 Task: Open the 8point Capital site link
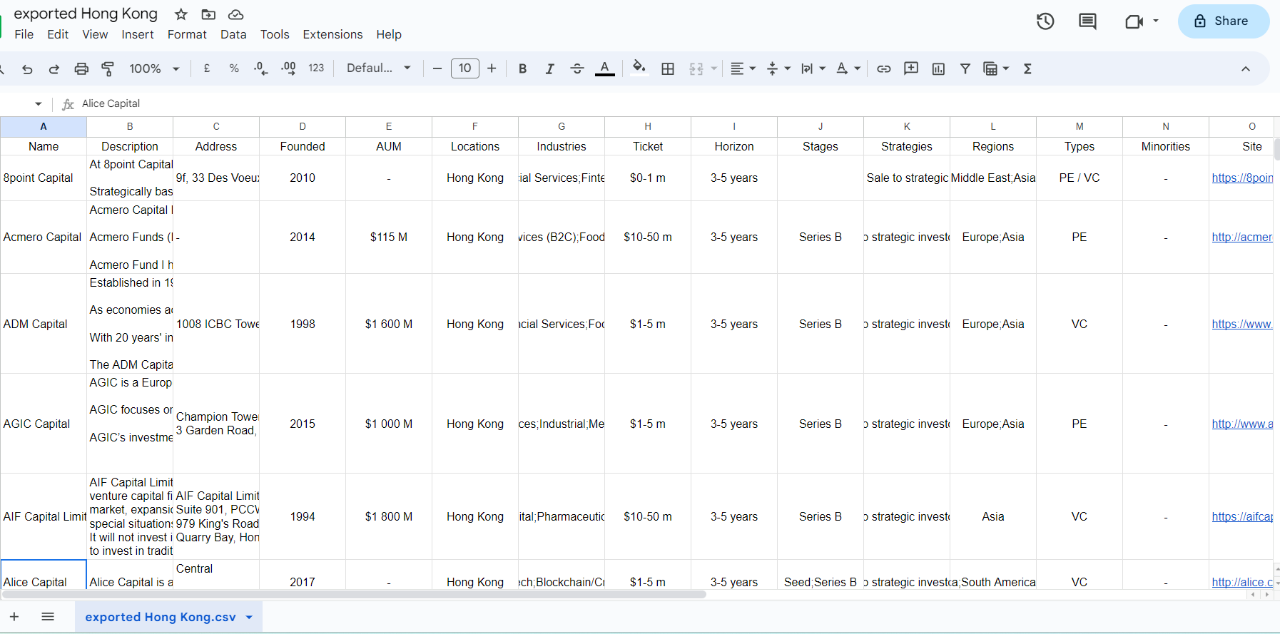coord(1242,178)
